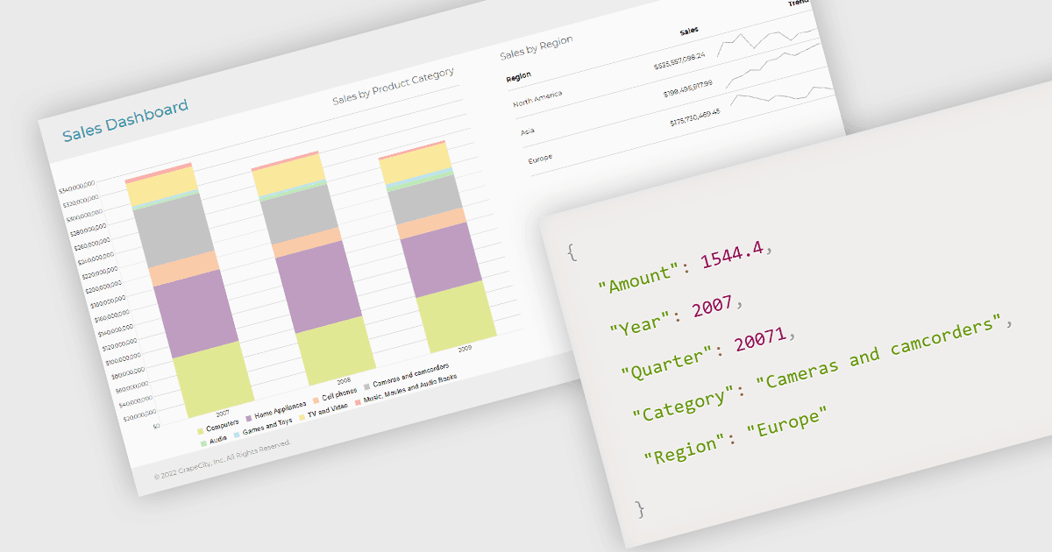Select the gray Cameras segment of the 2007 bar
The image size is (1052, 552).
tap(173, 231)
